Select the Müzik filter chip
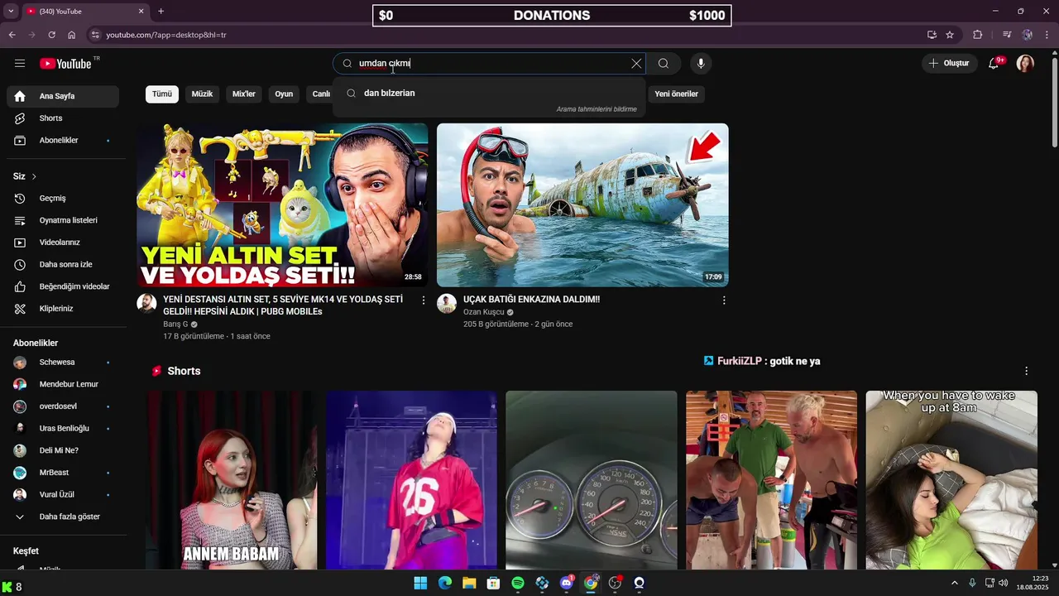This screenshot has height=596, width=1059. [x=203, y=94]
